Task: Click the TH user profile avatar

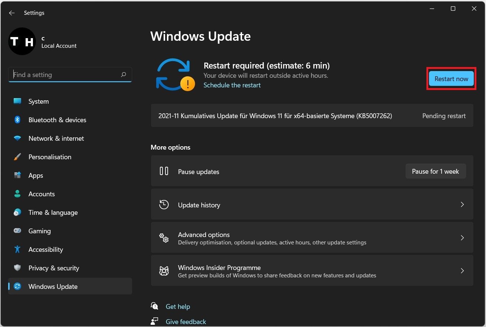Action: tap(22, 41)
